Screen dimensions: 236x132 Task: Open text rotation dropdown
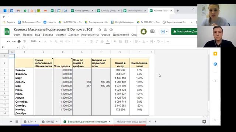(x=160, y=41)
